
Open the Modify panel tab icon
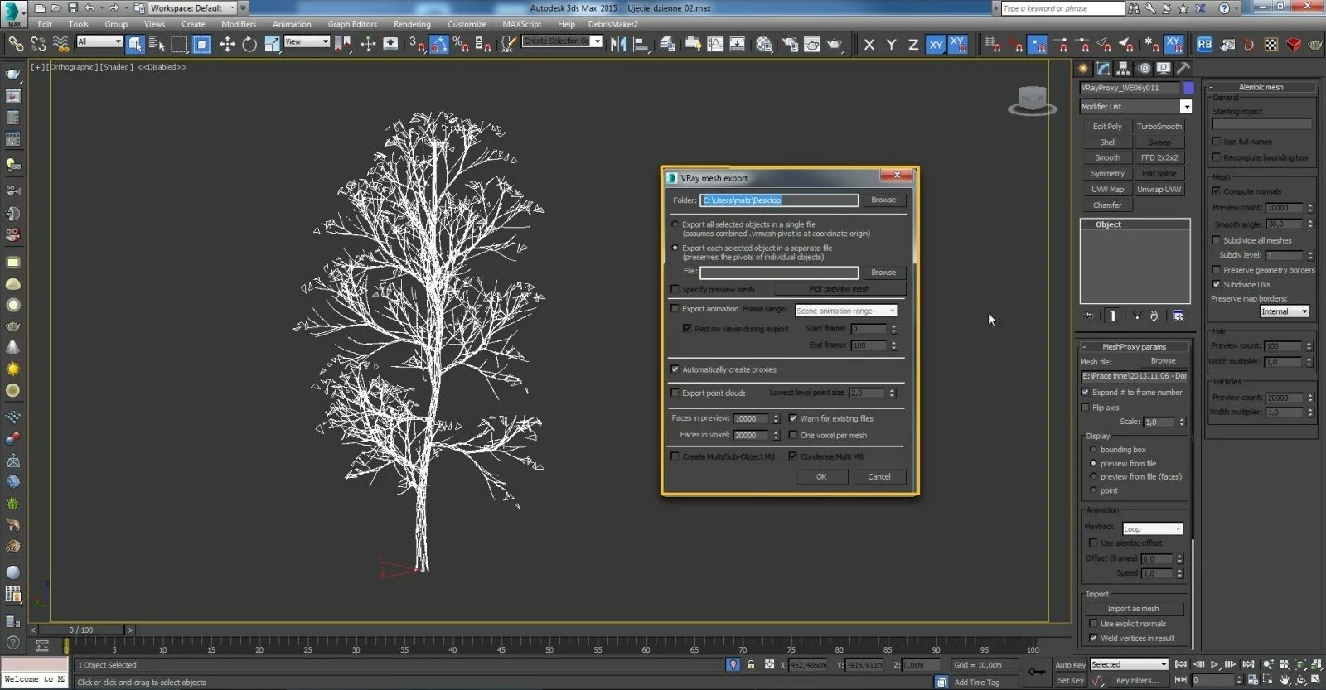(1103, 69)
